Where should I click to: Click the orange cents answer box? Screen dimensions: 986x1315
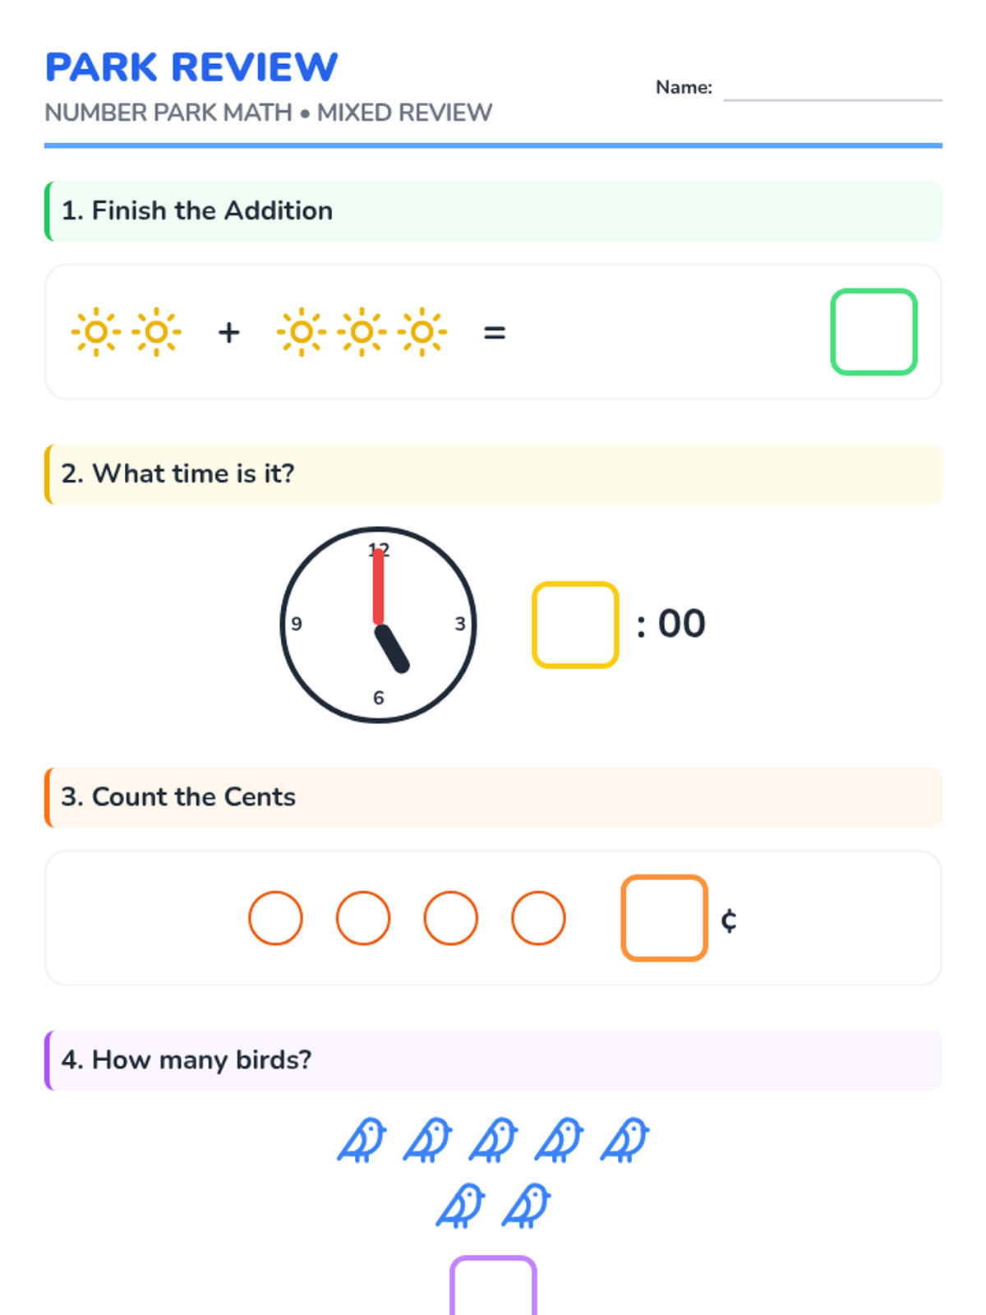pos(664,918)
